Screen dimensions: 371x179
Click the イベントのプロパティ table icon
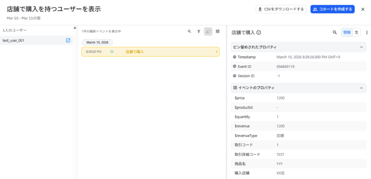pos(235,88)
